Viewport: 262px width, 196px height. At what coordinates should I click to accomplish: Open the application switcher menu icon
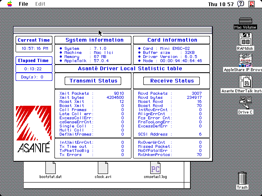tap(253, 4)
